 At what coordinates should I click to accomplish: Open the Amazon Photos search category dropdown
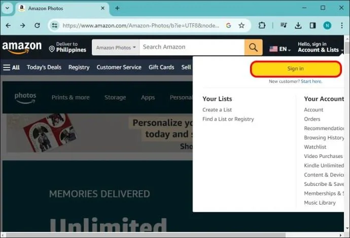click(x=116, y=48)
